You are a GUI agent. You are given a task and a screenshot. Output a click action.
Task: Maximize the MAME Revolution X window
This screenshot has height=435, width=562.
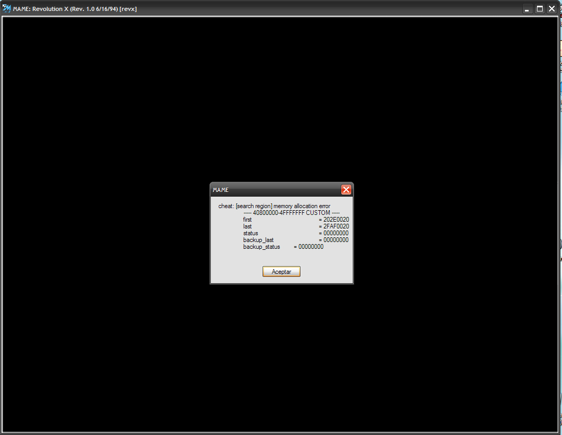tap(540, 8)
